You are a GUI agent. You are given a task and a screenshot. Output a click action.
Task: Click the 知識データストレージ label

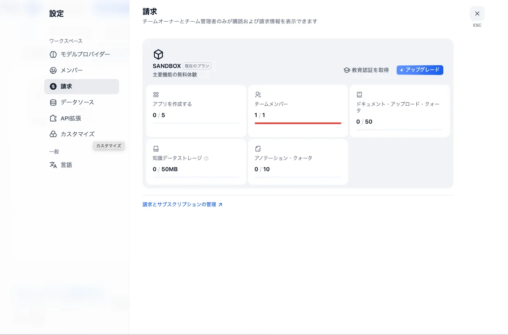(177, 158)
